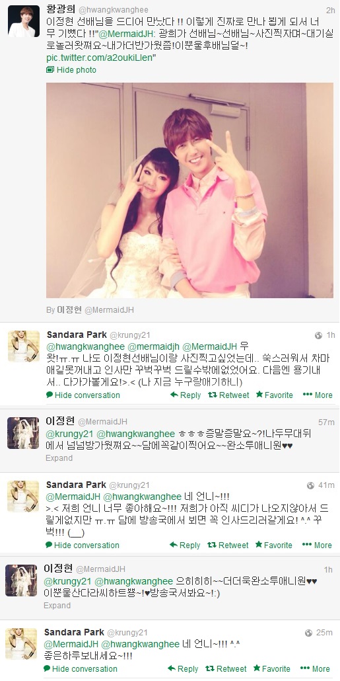Open More menu on 41m tweet
This screenshot has width=340, height=681.
(x=317, y=545)
